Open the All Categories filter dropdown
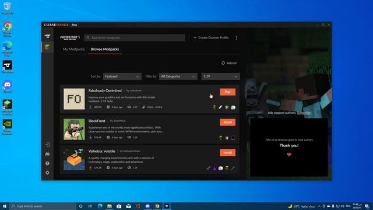Screen dimensions: 373x210 (178, 76)
